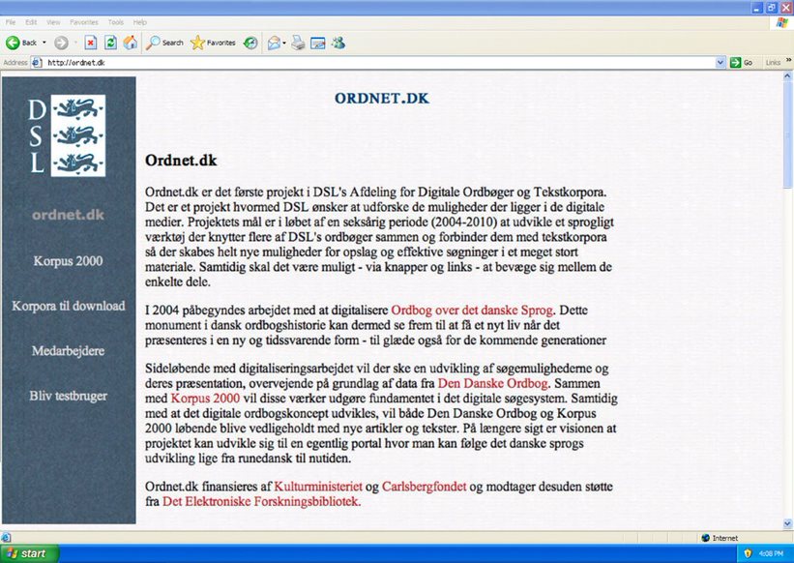Expand the Links toolbar chevron
This screenshot has width=794, height=563.
pyautogui.click(x=788, y=61)
